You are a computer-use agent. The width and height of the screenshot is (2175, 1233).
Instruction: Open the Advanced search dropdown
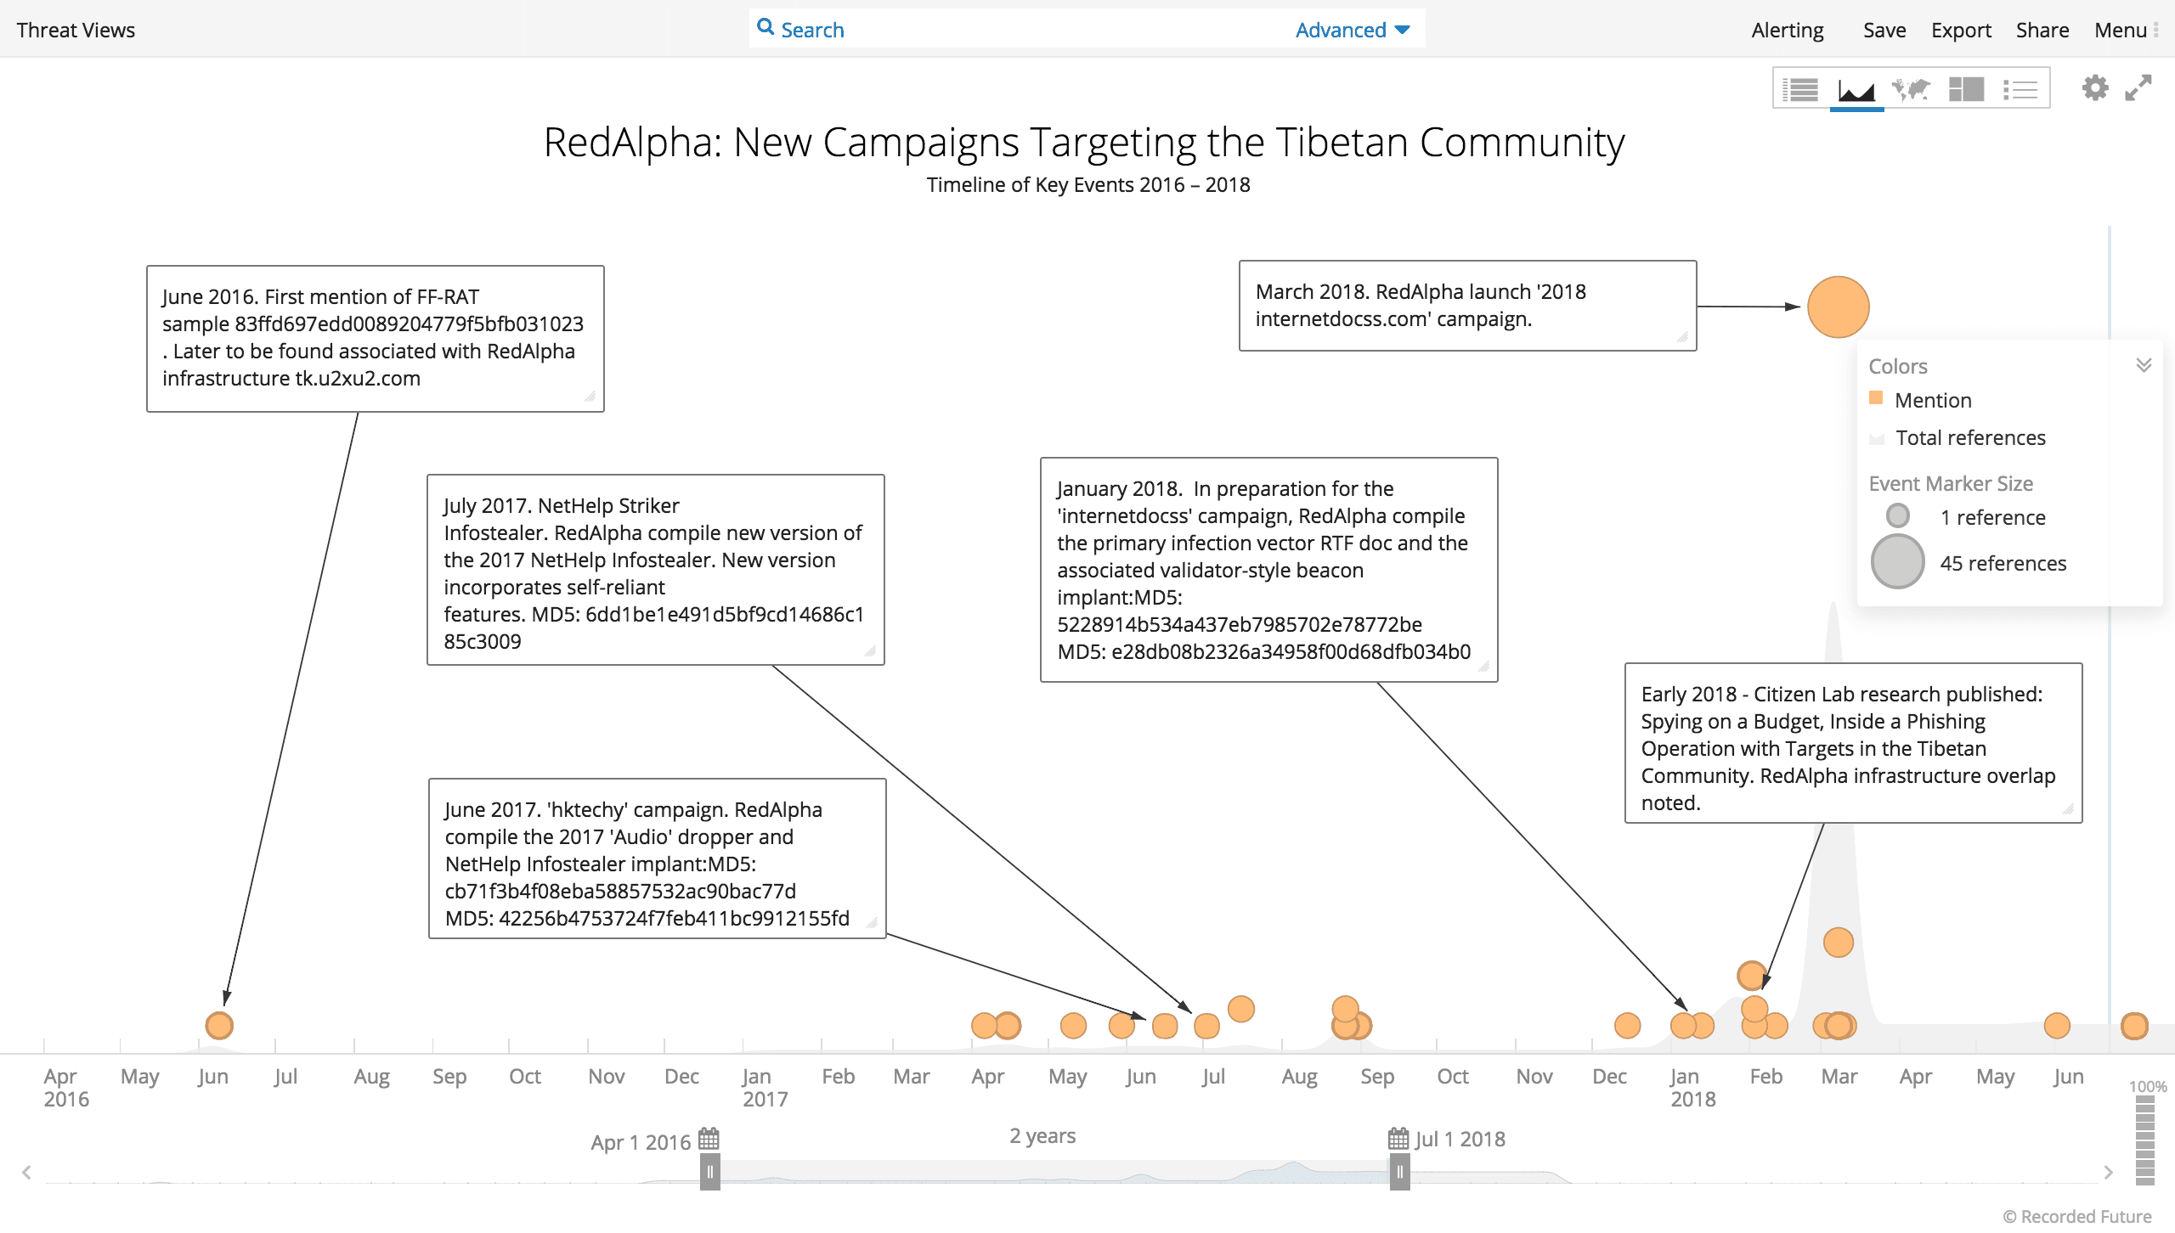tap(1350, 28)
